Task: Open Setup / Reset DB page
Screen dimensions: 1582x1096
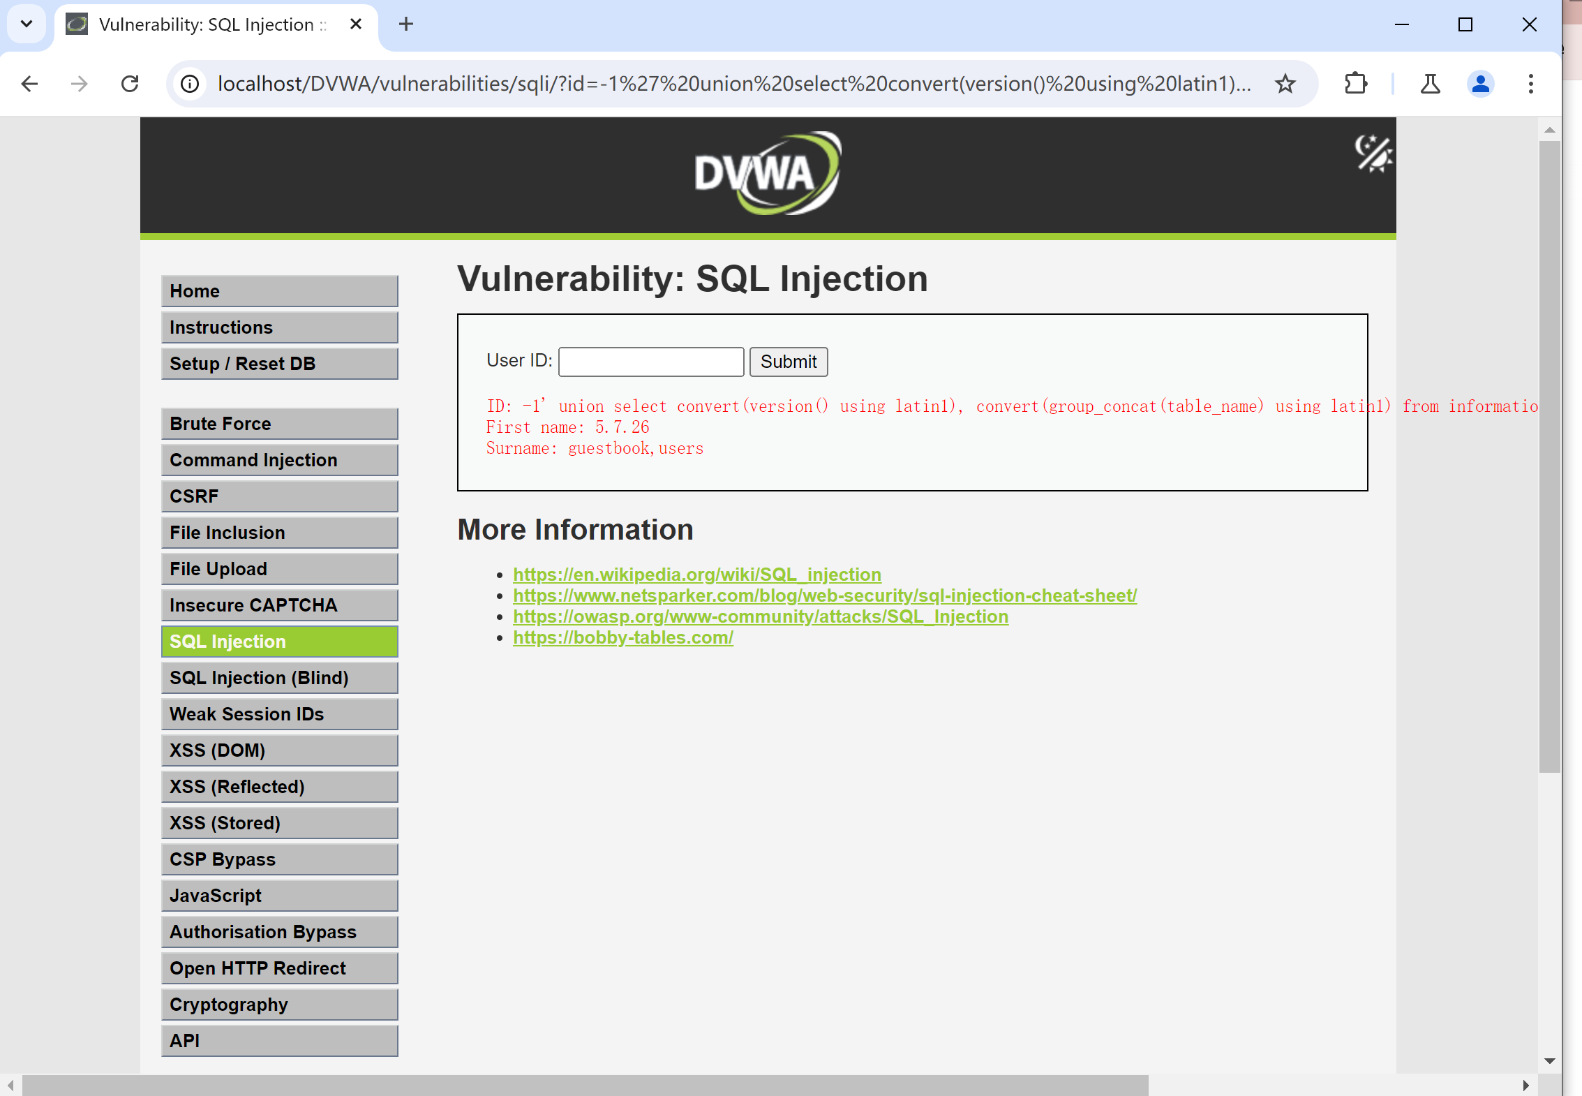Action: tap(279, 363)
